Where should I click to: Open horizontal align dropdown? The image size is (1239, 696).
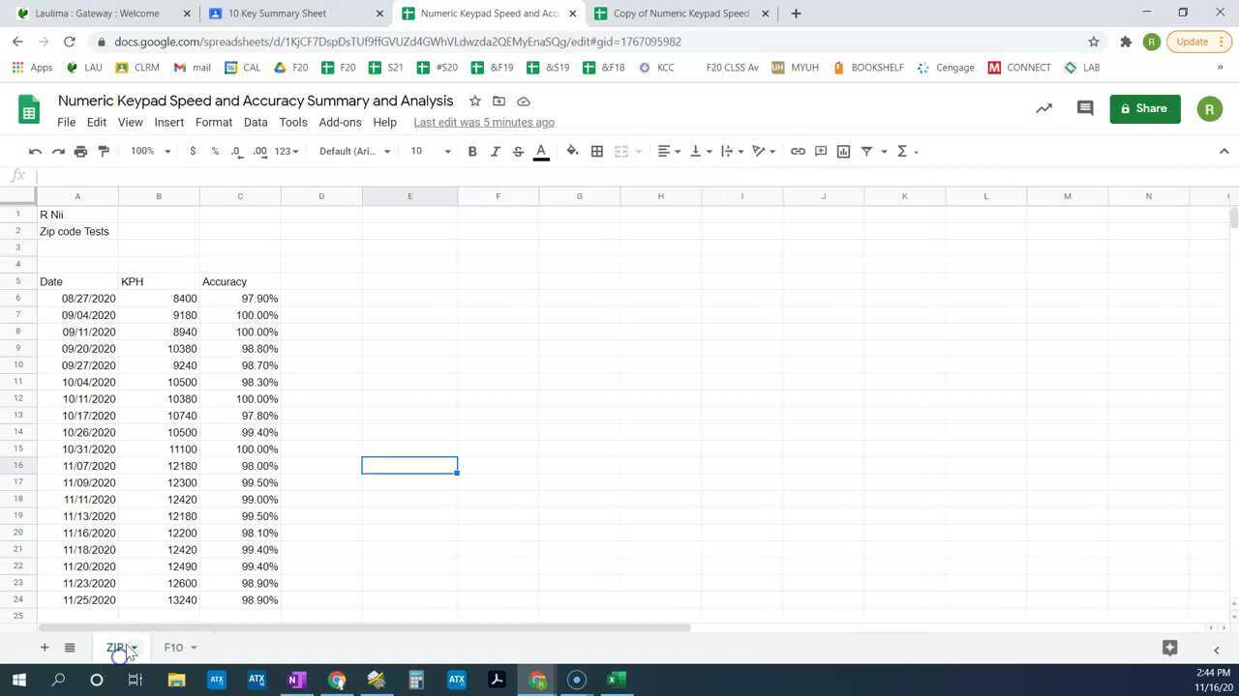[x=669, y=152]
